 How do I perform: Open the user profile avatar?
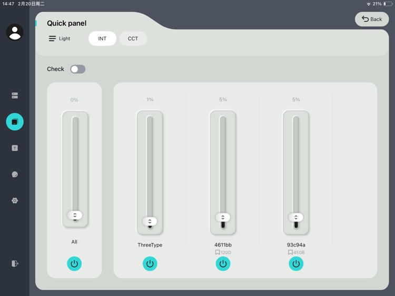[15, 32]
